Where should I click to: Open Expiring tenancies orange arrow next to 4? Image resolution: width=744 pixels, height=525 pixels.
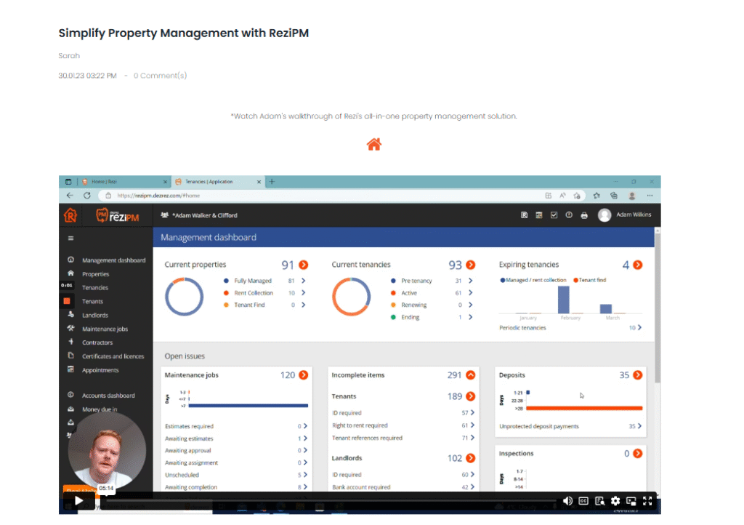point(638,265)
